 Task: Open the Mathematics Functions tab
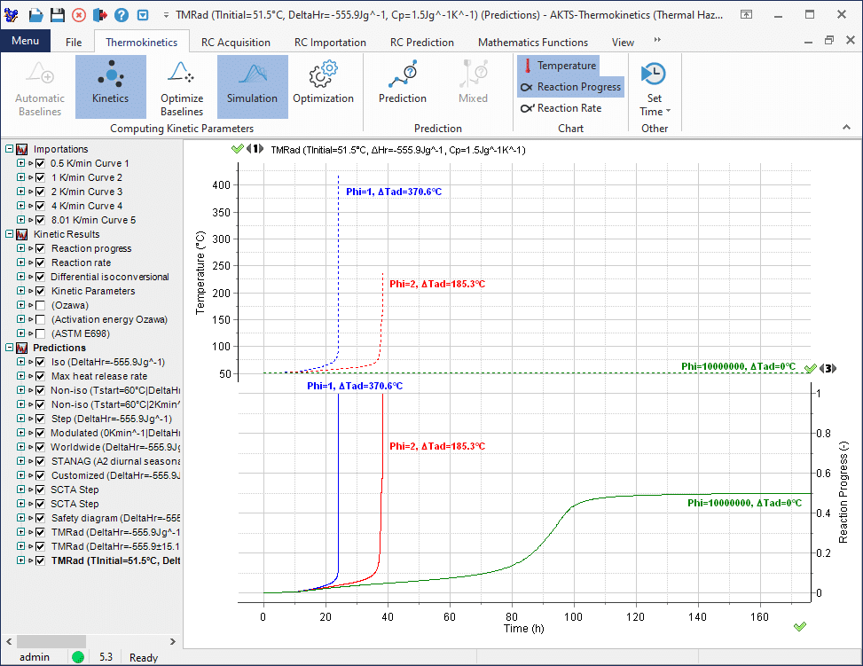532,42
